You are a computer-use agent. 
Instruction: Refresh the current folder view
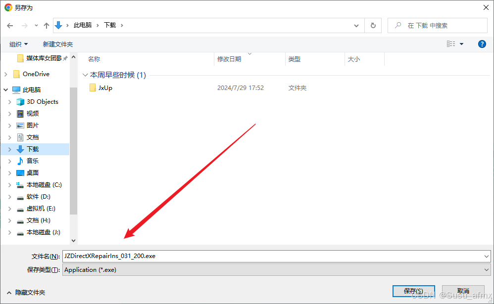(x=373, y=26)
